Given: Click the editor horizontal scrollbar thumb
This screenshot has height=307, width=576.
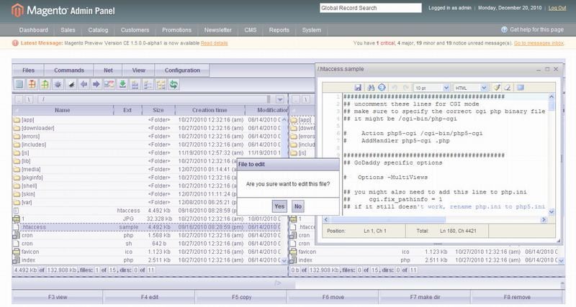Looking at the screenshot, I should click(x=387, y=219).
